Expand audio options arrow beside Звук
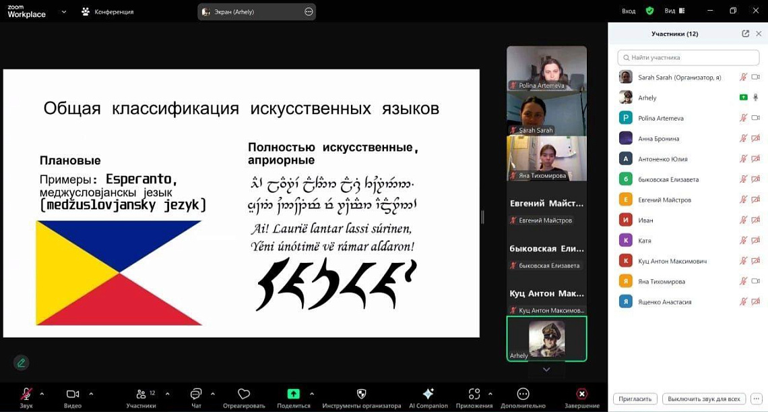 point(42,393)
